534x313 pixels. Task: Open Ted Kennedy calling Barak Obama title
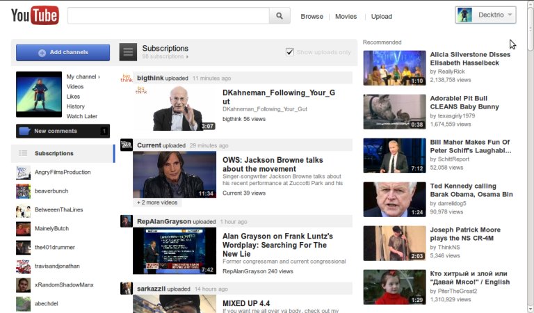[471, 191]
